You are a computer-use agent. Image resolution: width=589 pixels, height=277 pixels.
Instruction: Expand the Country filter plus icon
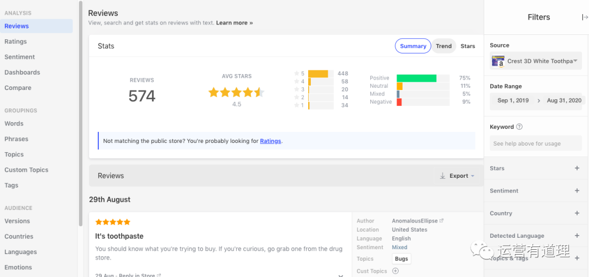tap(577, 213)
